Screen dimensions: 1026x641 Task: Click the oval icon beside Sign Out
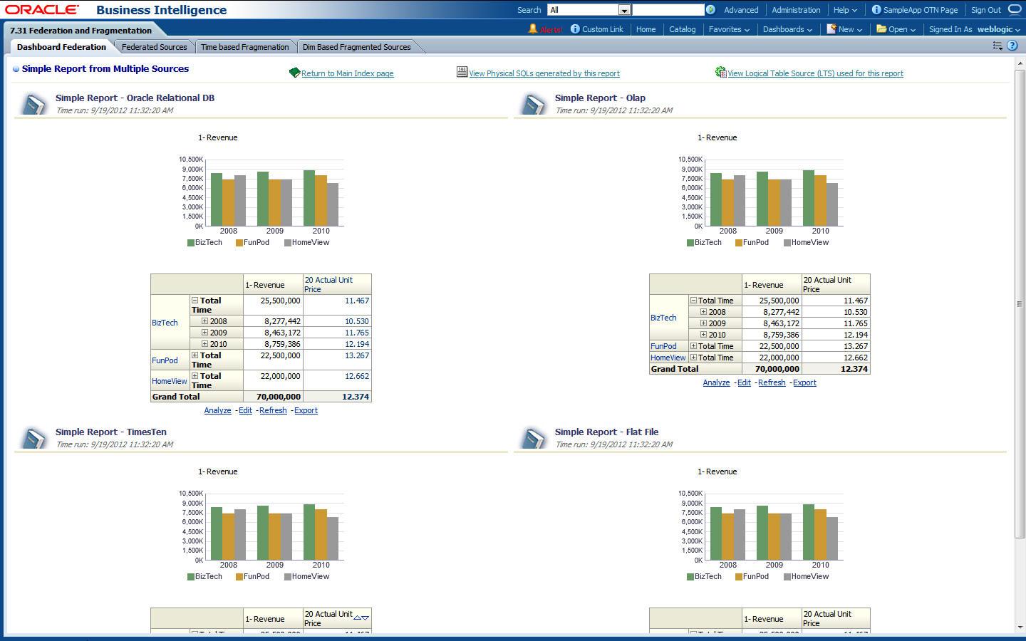click(x=1015, y=10)
